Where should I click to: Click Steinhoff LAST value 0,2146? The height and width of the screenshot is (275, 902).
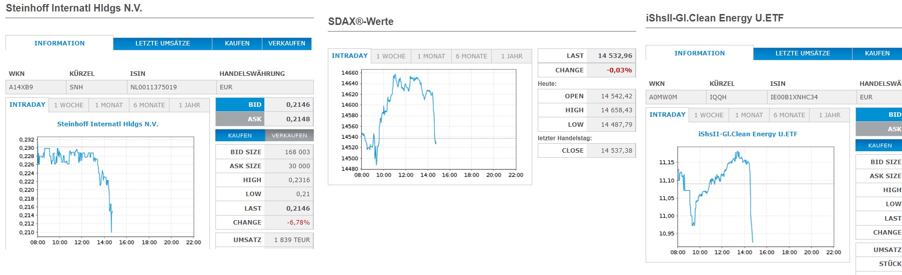point(298,208)
